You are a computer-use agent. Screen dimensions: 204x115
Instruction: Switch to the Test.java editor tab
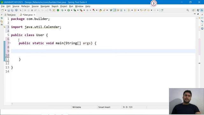tap(10, 15)
